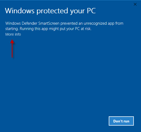The width and height of the screenshot is (141, 132).
Task: Click the 'Running this app might put' sentence
Action: click(x=55, y=29)
